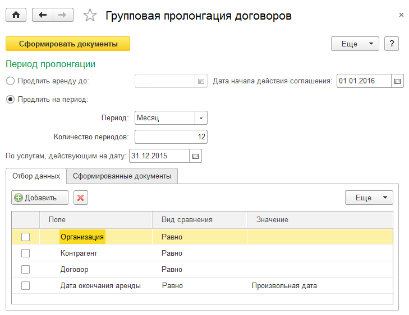Enable the Организация filter checkbox
This screenshot has width=409, height=315.
point(26,237)
